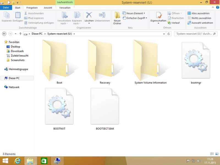
Task: Switch to the Ansicht ribbon tab
Action: (x=48, y=8)
